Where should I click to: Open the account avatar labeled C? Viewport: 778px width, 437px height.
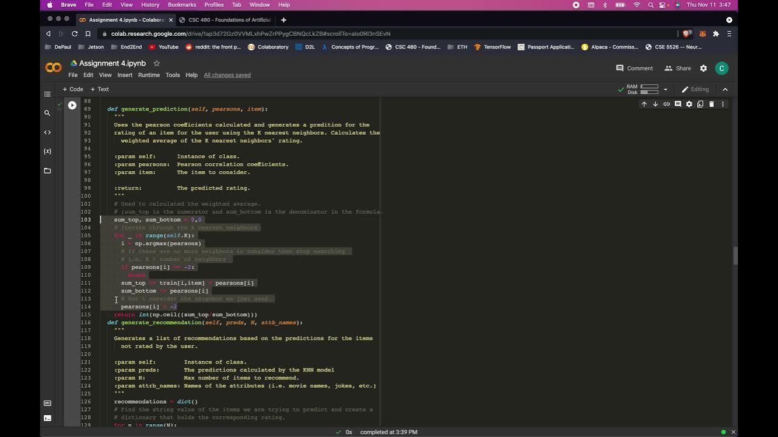click(721, 69)
